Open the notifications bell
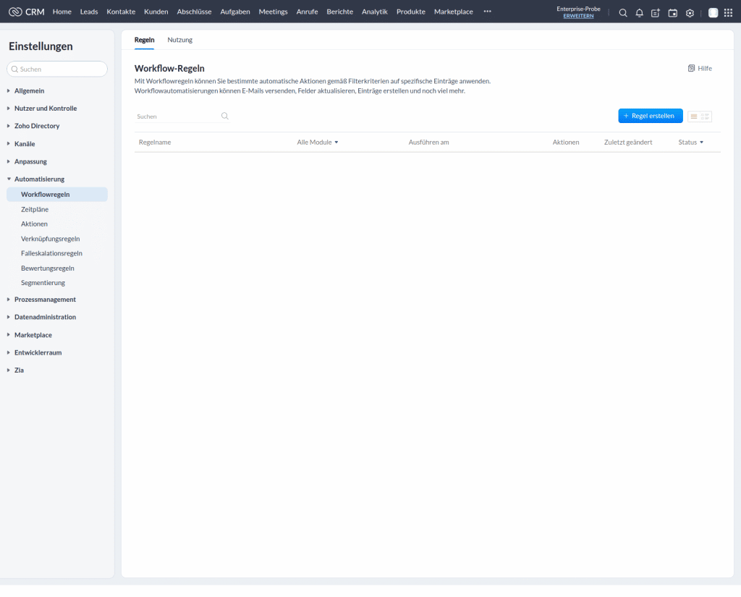 coord(639,12)
